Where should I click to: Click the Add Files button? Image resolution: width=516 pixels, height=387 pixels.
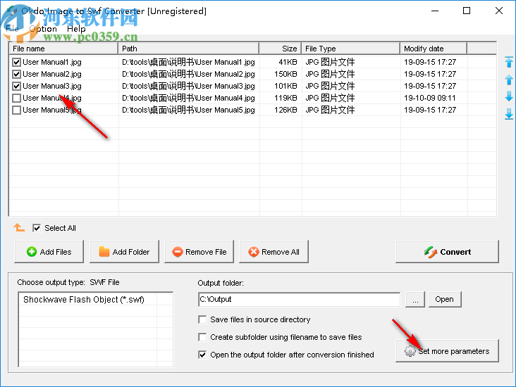pos(49,252)
